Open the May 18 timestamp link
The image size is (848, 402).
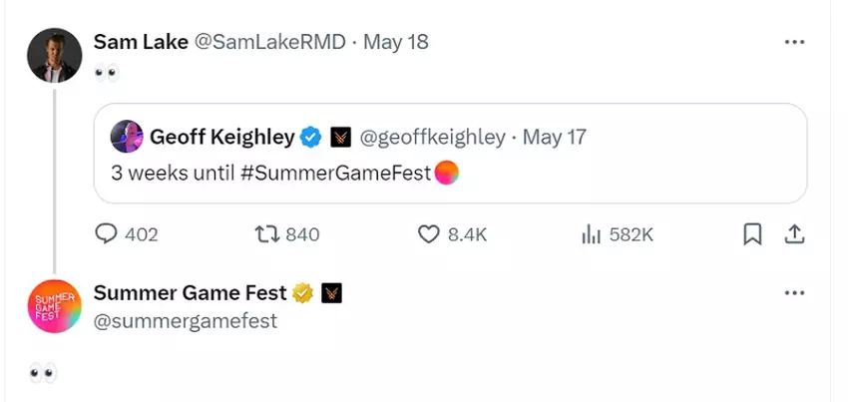click(x=396, y=42)
